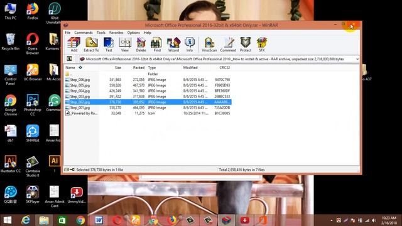Launch the Wizard toolbar icon
Viewport: 402px width, 226px height.
(173, 45)
